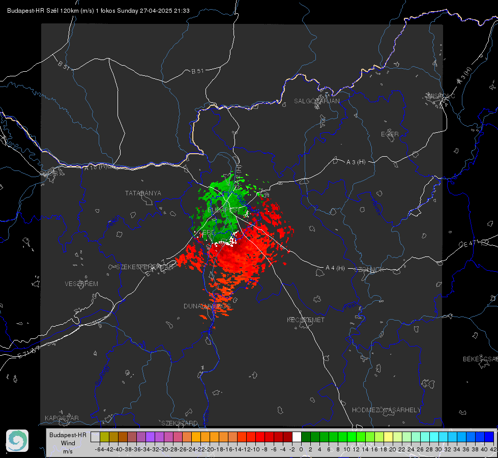Click the EGER city label

point(390,134)
